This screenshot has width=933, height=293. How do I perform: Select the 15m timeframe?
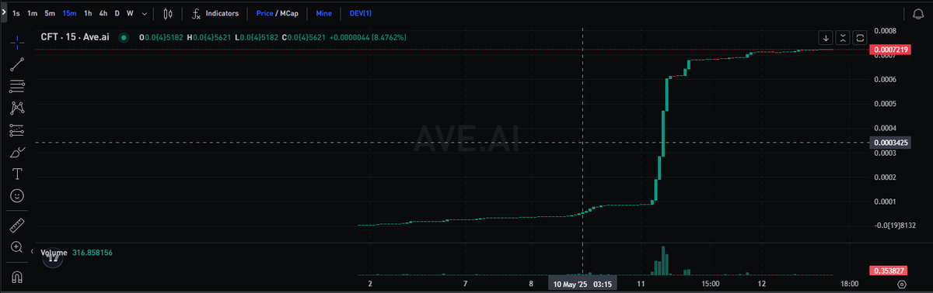[x=69, y=14]
